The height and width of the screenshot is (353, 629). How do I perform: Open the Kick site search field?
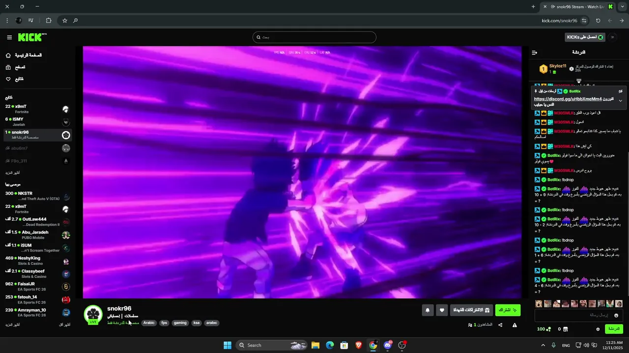click(x=314, y=37)
